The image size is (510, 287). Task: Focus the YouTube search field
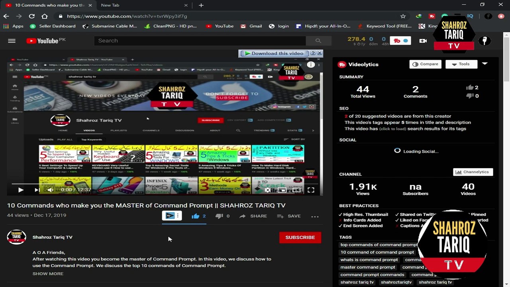200,41
